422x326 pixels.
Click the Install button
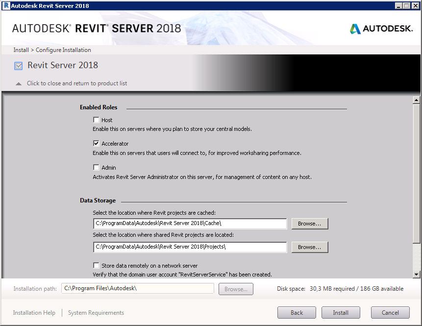click(x=341, y=313)
